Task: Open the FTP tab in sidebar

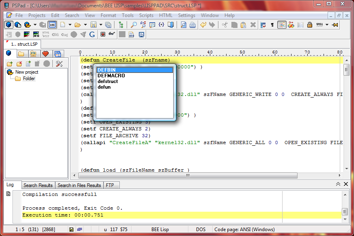Action: click(x=33, y=53)
